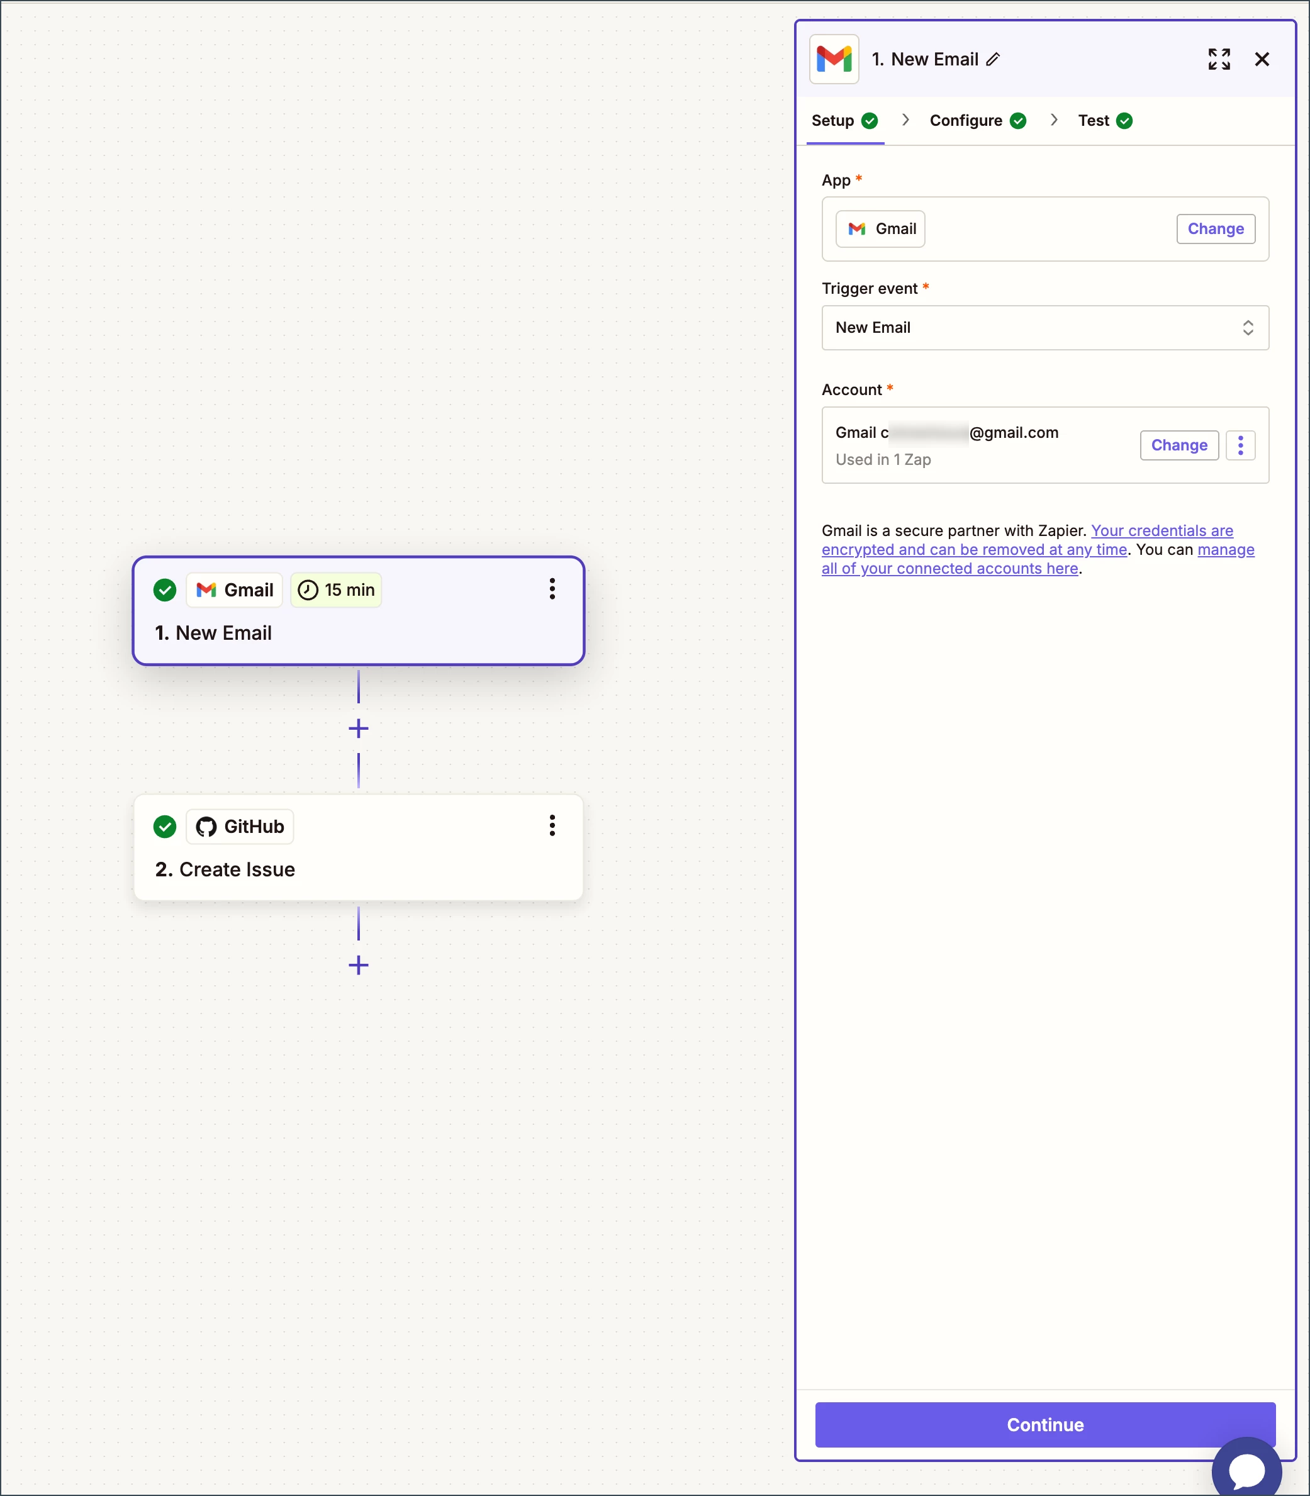1310x1496 pixels.
Task: Click the Setup tab green checkmark
Action: [x=868, y=121]
